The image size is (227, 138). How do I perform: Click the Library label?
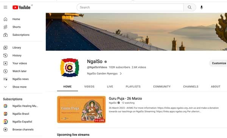17,47
